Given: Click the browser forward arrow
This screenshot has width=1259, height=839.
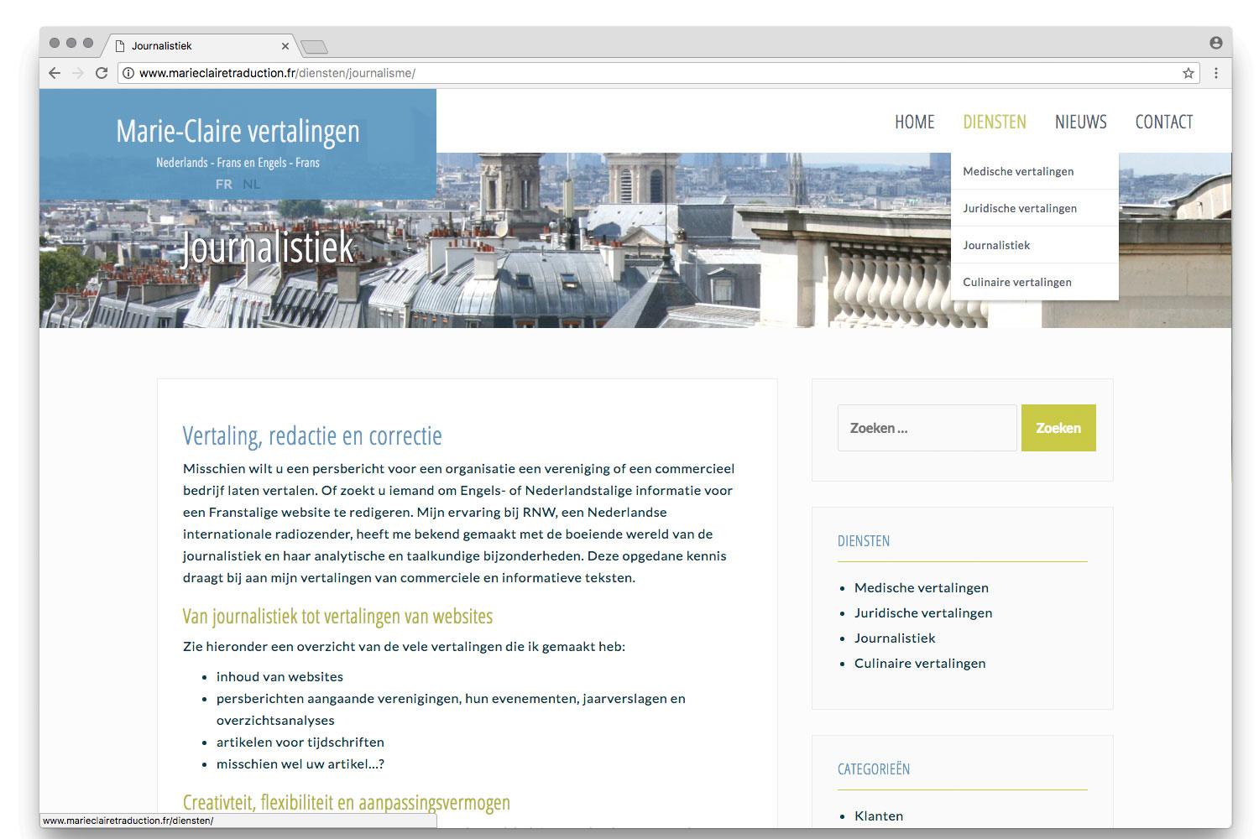Looking at the screenshot, I should point(78,73).
